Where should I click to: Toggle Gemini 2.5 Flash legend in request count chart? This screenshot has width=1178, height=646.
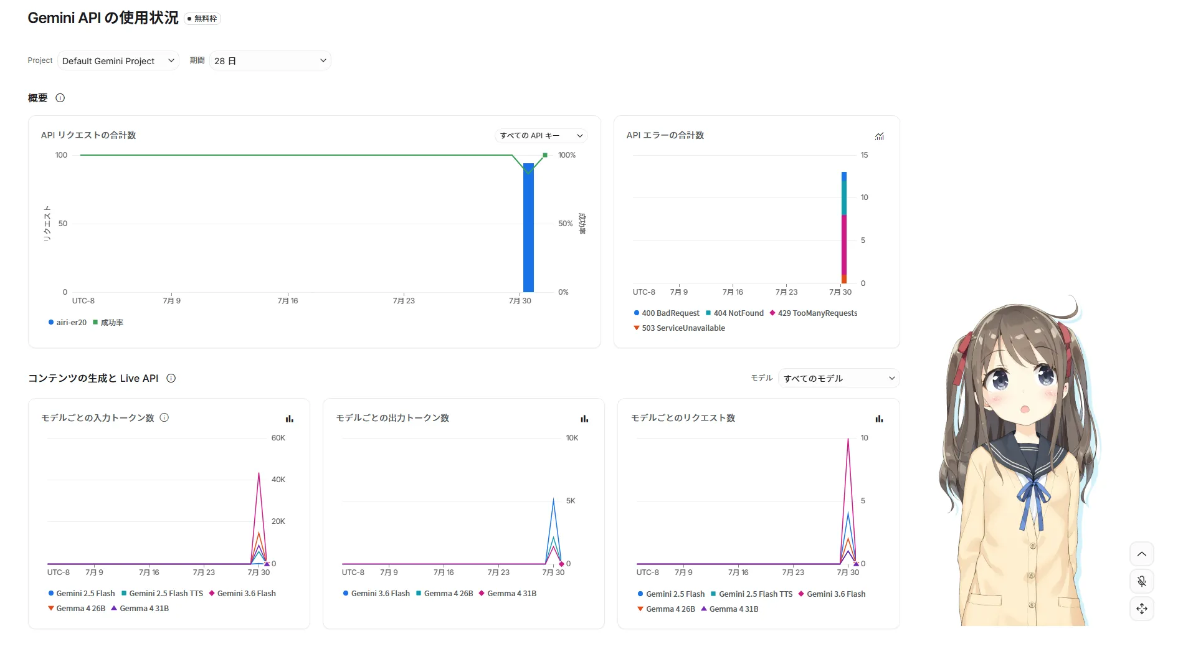[x=672, y=594]
